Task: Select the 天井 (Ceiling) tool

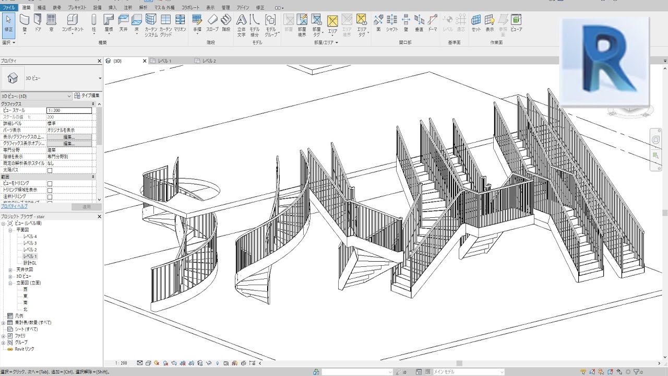Action: (x=123, y=23)
